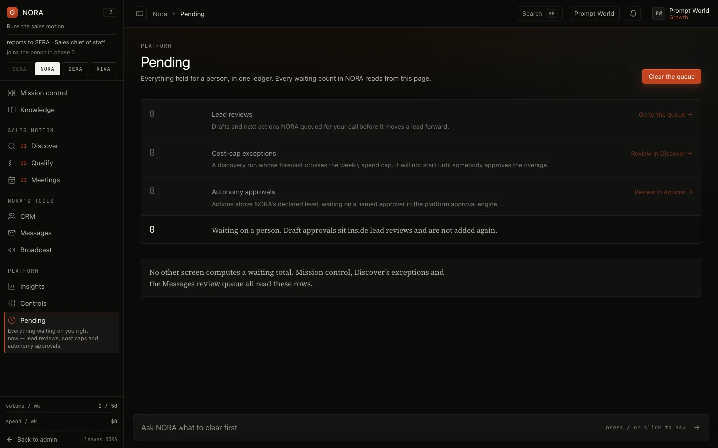Click the Broadcast speaker icon
718x448 pixels.
12,250
